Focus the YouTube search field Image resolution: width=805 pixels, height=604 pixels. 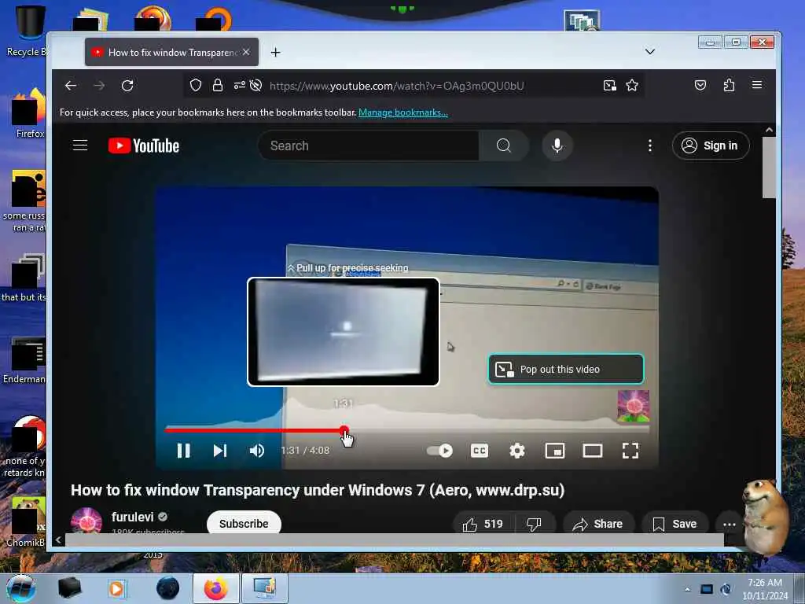[369, 145]
